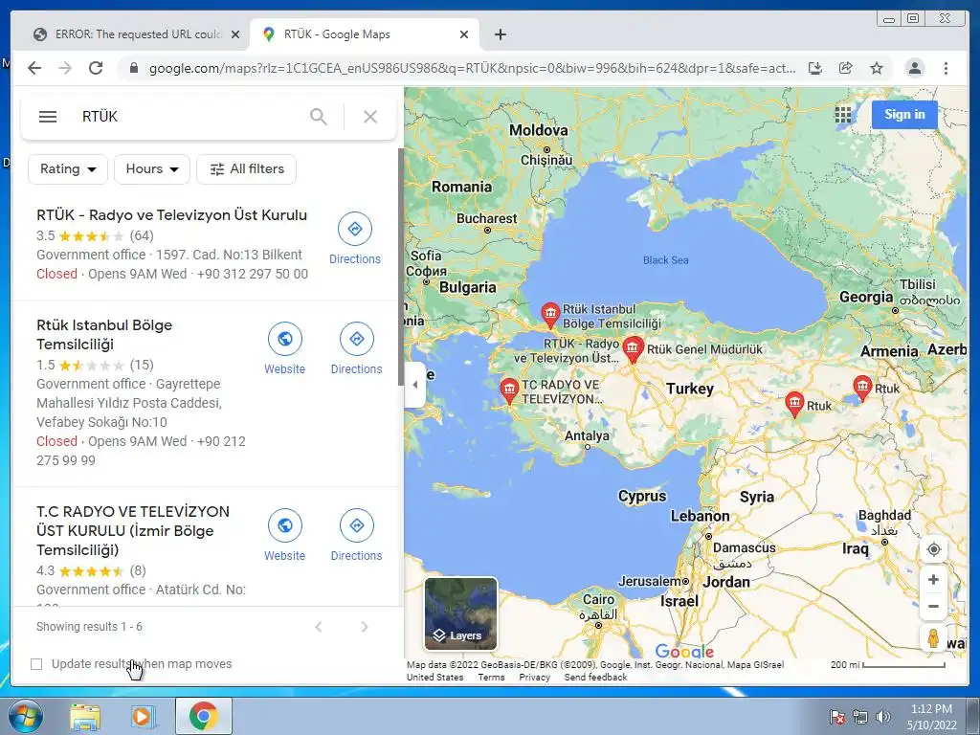Open T.C RADYO VE TELEVİZYON ÜST KURULU result
Viewport: 980px width, 735px height.
[133, 530]
